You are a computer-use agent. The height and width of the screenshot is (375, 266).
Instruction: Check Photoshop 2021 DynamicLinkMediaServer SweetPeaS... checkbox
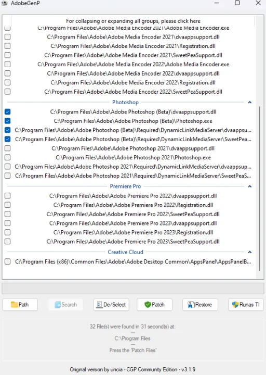pyautogui.click(x=8, y=176)
